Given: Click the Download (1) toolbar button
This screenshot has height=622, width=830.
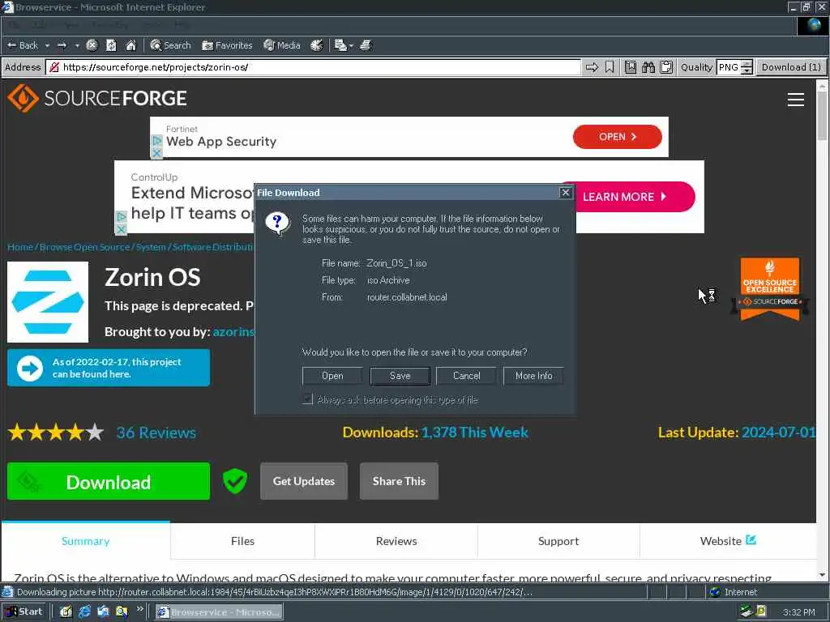Looking at the screenshot, I should pyautogui.click(x=791, y=67).
